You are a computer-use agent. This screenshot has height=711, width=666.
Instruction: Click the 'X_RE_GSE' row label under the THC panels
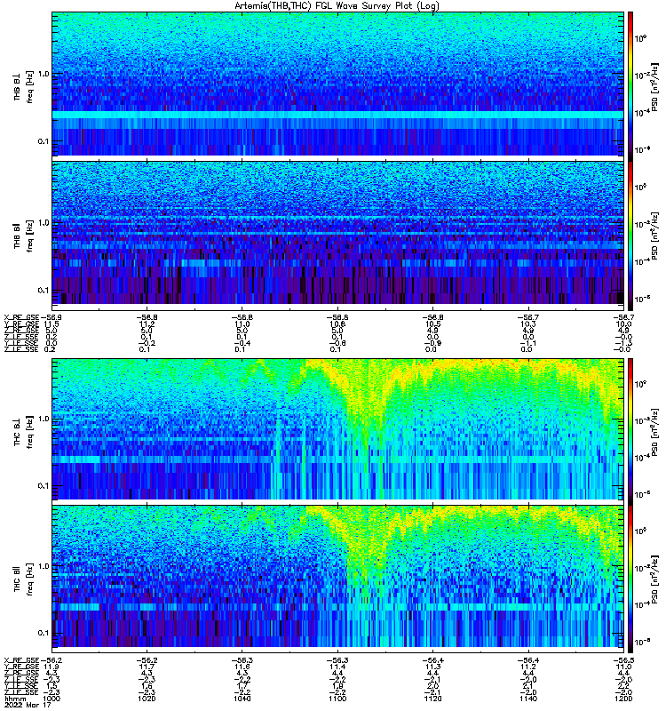coord(21,660)
